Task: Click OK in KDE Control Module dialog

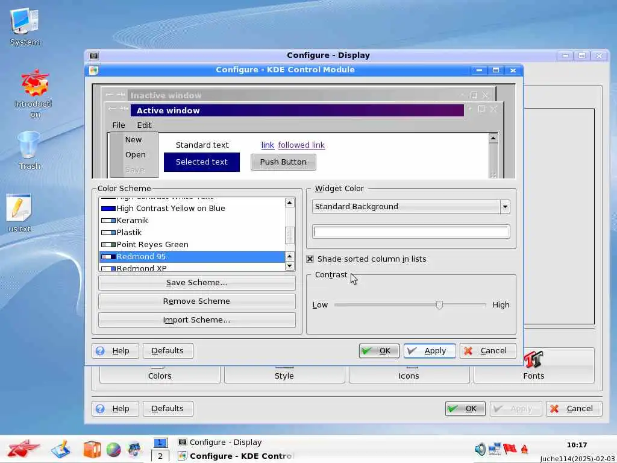Action: (379, 351)
